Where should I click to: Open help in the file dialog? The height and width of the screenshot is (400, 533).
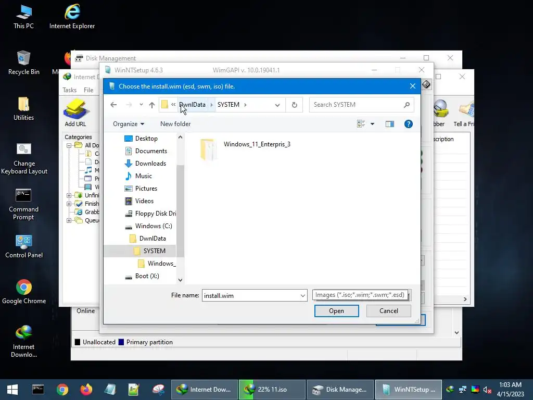click(x=408, y=124)
